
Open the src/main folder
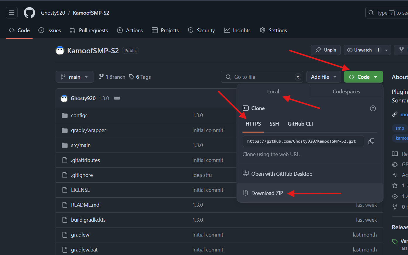81,145
